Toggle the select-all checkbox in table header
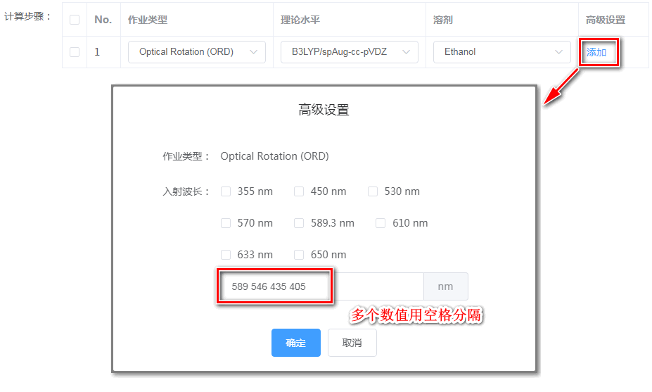652x392 pixels. click(x=75, y=20)
